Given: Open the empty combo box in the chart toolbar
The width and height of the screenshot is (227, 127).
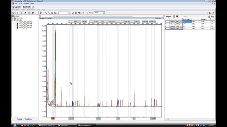Looking at the screenshot, I should coord(64,13).
